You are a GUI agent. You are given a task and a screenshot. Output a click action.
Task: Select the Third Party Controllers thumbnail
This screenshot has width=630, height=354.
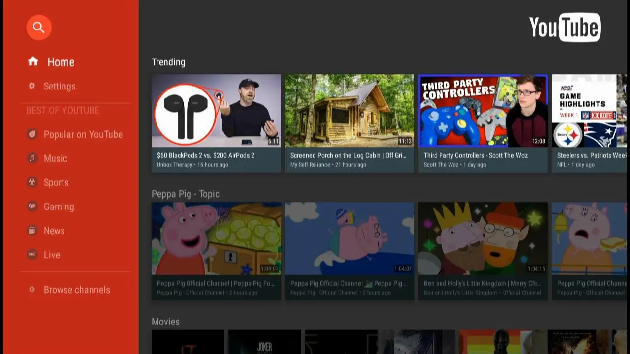(x=483, y=111)
